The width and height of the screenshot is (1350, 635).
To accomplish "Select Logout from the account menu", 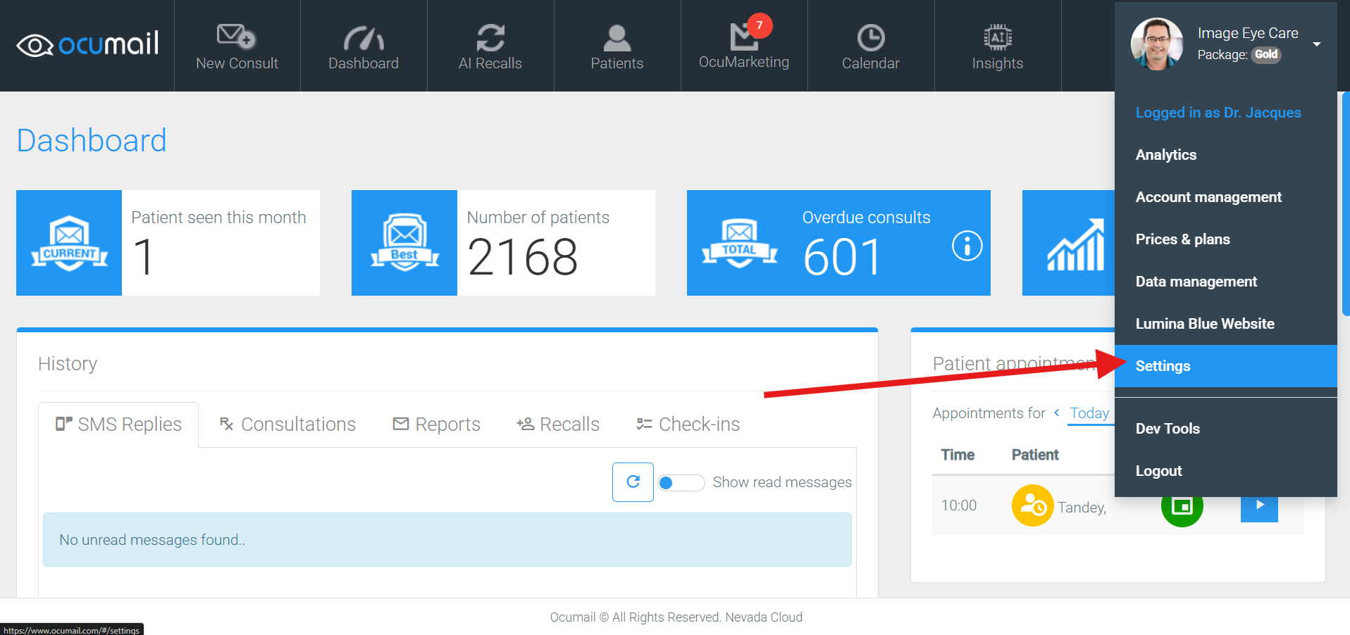I will click(x=1226, y=471).
